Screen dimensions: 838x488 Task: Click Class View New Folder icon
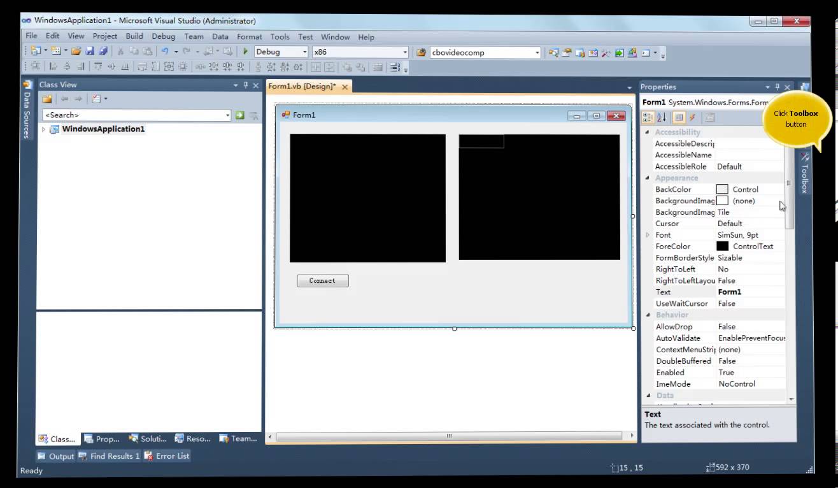(x=46, y=99)
